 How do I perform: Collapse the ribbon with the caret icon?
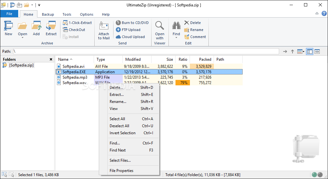pos(317,13)
